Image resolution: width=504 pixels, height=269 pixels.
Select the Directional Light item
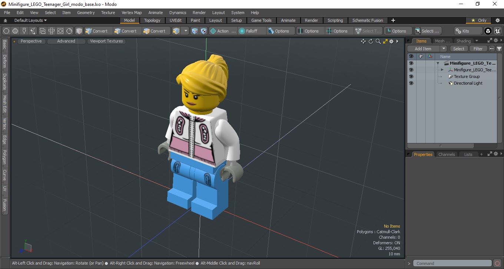coord(468,83)
